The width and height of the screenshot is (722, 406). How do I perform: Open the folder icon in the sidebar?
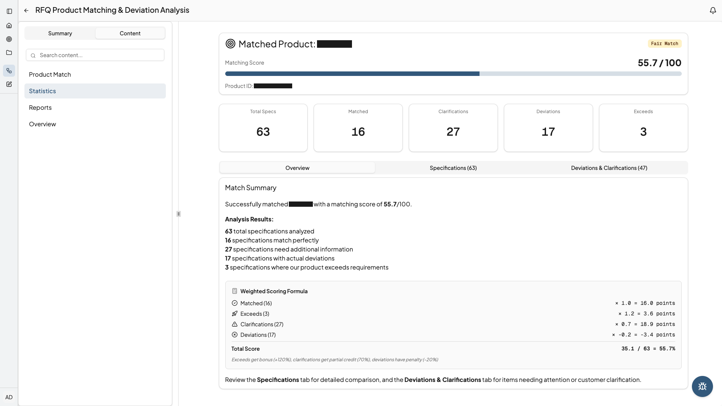click(x=9, y=52)
